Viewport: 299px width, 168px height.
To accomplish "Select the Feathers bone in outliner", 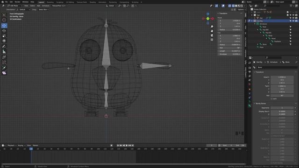I will (278, 42).
